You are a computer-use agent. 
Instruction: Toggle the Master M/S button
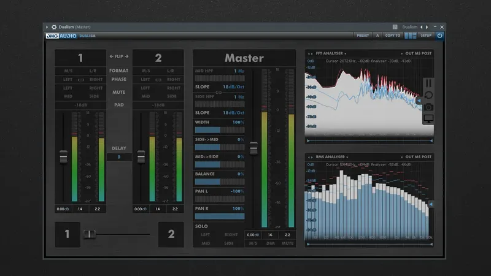[x=253, y=243]
